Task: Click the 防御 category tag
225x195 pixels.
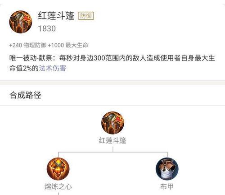Action: (x=86, y=16)
